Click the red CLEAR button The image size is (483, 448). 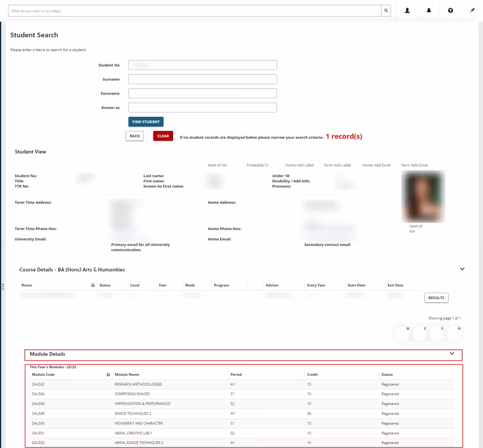tap(163, 136)
